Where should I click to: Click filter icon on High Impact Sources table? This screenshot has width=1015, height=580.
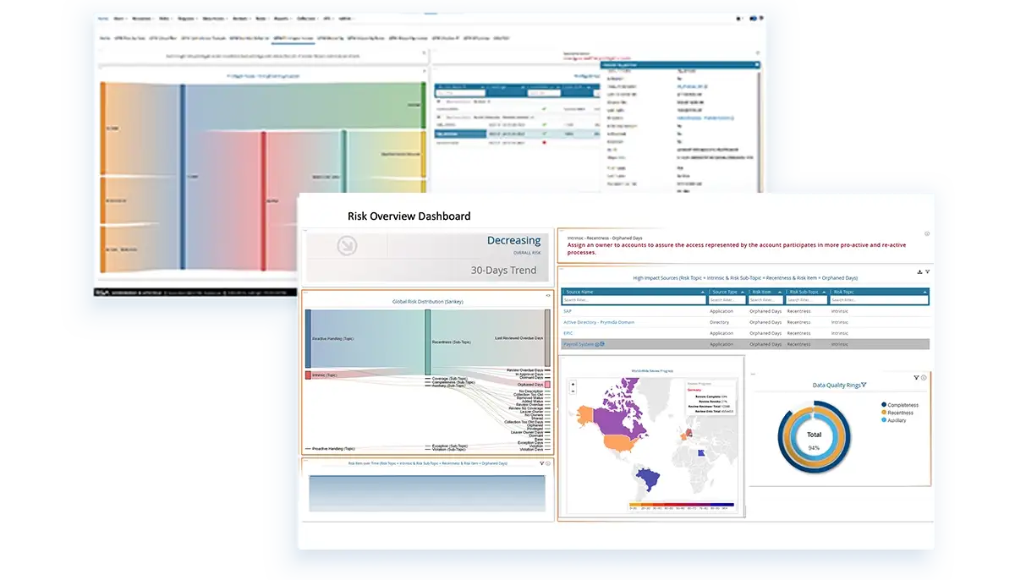pos(927,271)
